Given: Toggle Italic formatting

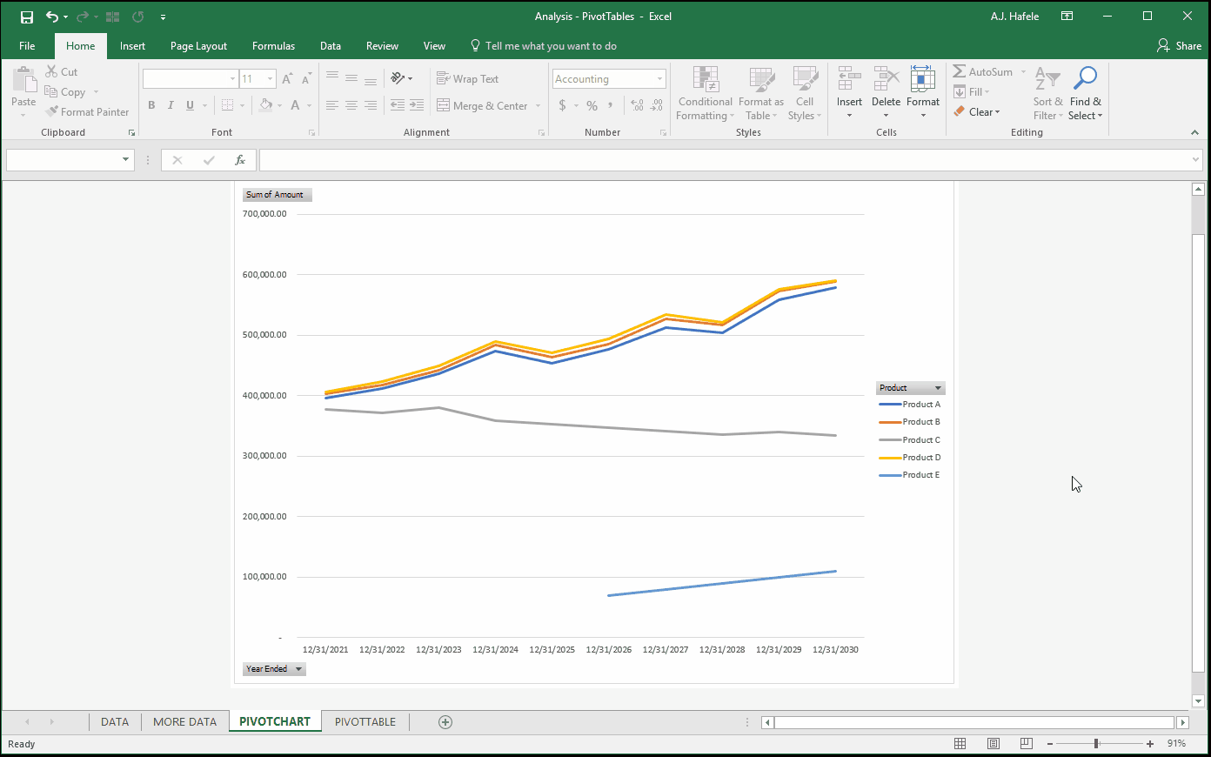Looking at the screenshot, I should coord(171,105).
